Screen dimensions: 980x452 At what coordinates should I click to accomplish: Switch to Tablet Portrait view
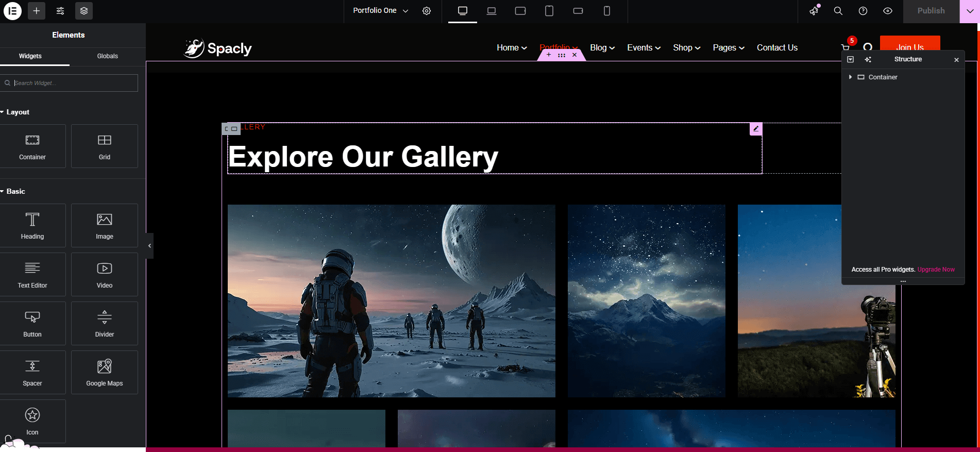coord(549,11)
